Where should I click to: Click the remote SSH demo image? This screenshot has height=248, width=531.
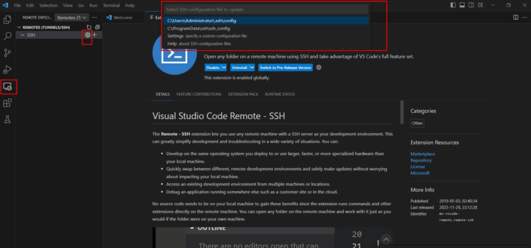[x=273, y=238]
